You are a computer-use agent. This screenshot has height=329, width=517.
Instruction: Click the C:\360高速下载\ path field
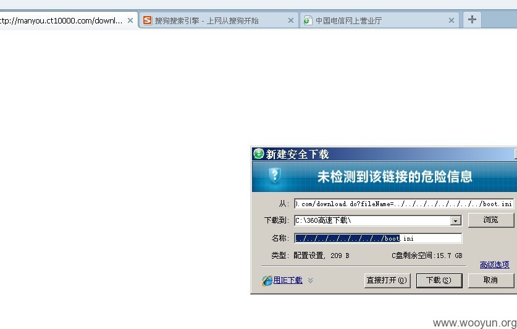point(372,220)
